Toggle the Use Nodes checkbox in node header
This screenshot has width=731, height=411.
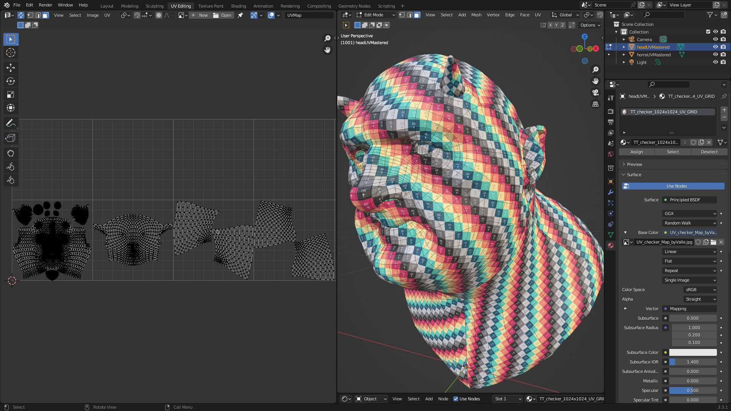tap(456, 399)
